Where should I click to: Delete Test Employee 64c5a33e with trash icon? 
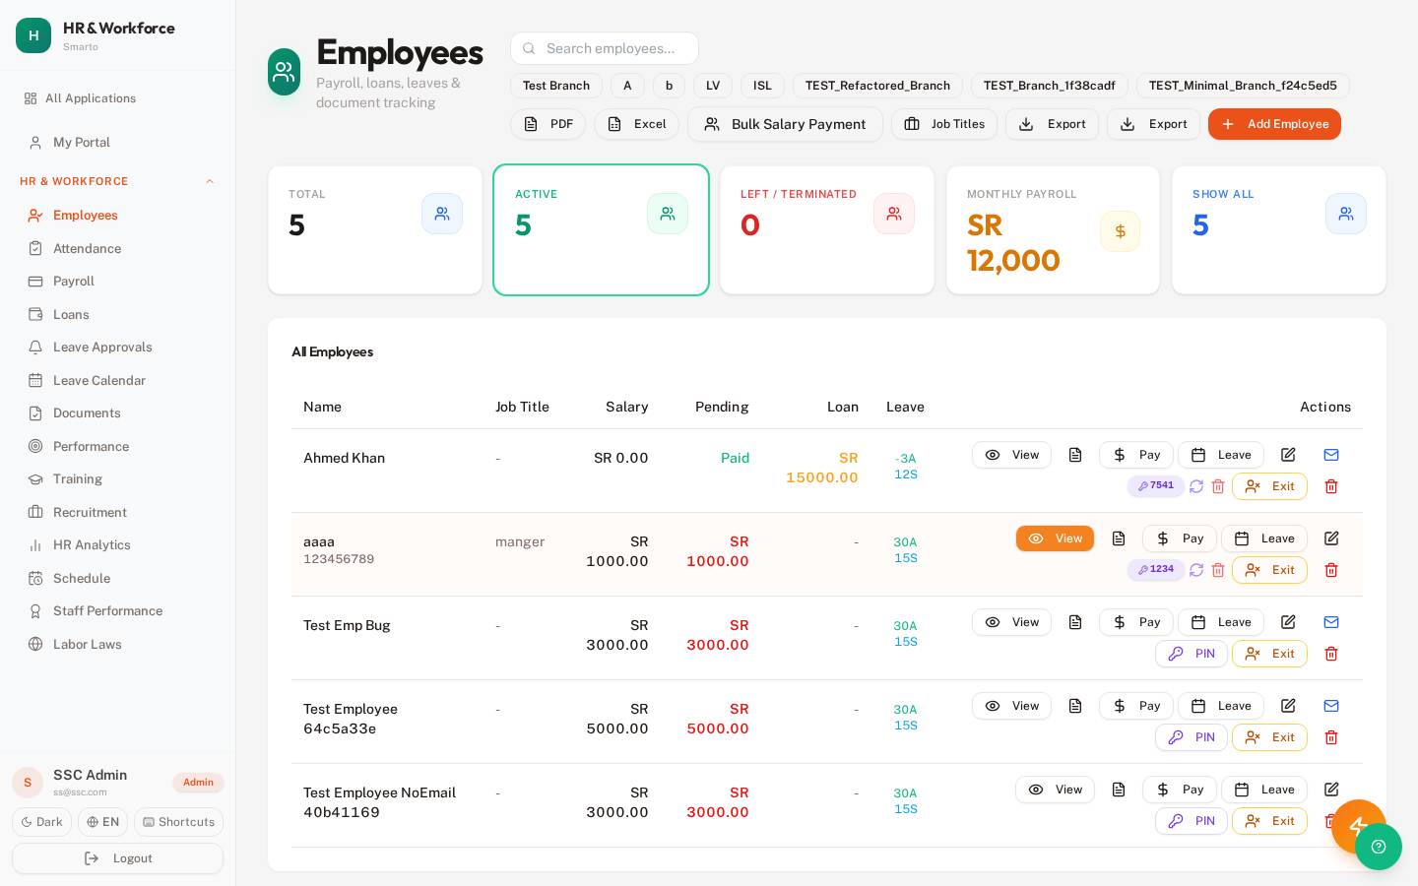pos(1331,737)
